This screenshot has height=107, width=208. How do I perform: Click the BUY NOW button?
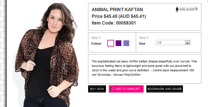pos(97,89)
